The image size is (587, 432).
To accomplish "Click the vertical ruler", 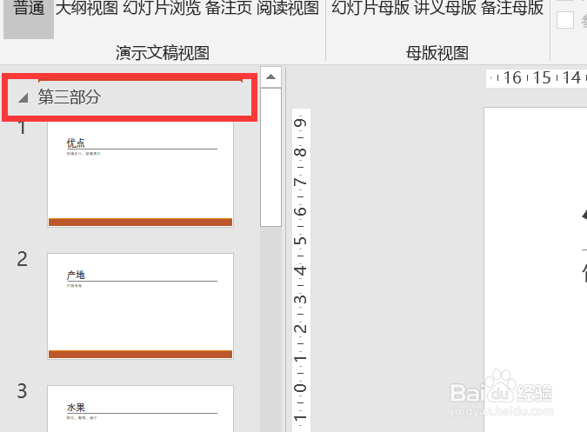I will click(x=301, y=270).
